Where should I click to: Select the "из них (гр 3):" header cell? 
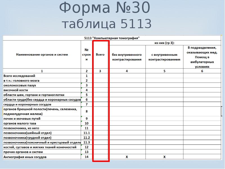tap(165, 43)
